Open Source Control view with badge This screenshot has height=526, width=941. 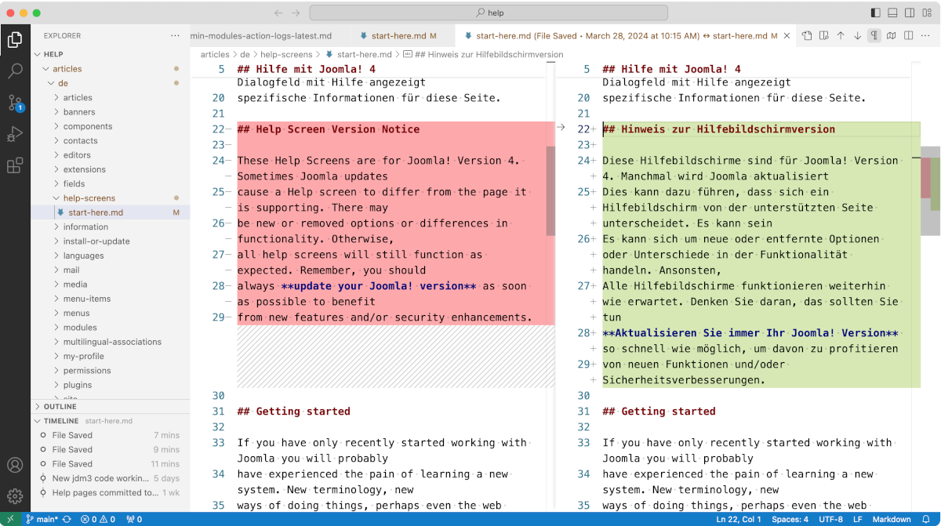coord(15,103)
